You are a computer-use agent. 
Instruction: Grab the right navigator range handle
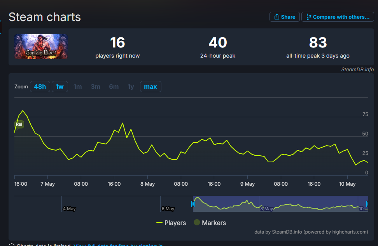[367, 204]
